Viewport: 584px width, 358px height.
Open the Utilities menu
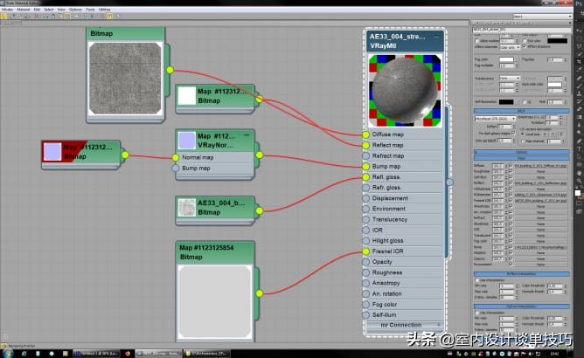pyautogui.click(x=105, y=10)
